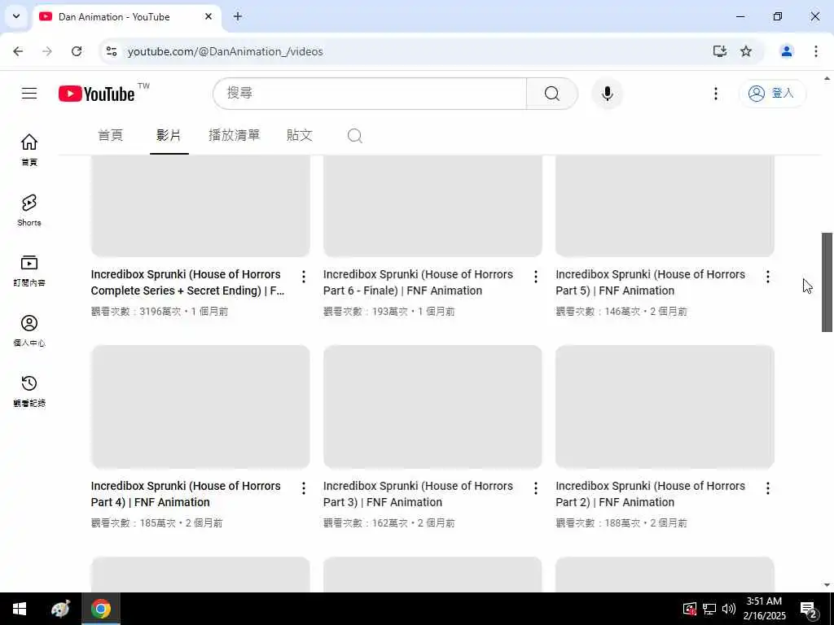Viewport: 834px width, 625px height.
Task: Click Part 5 video thumbnail
Action: 665,206
